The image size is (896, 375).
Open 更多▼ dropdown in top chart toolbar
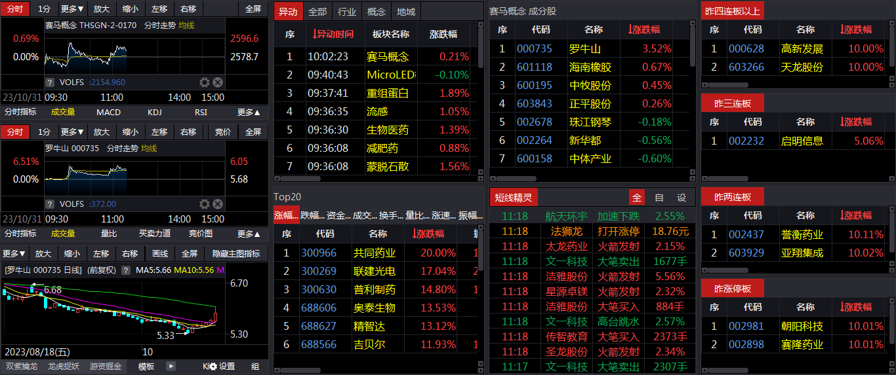point(72,9)
